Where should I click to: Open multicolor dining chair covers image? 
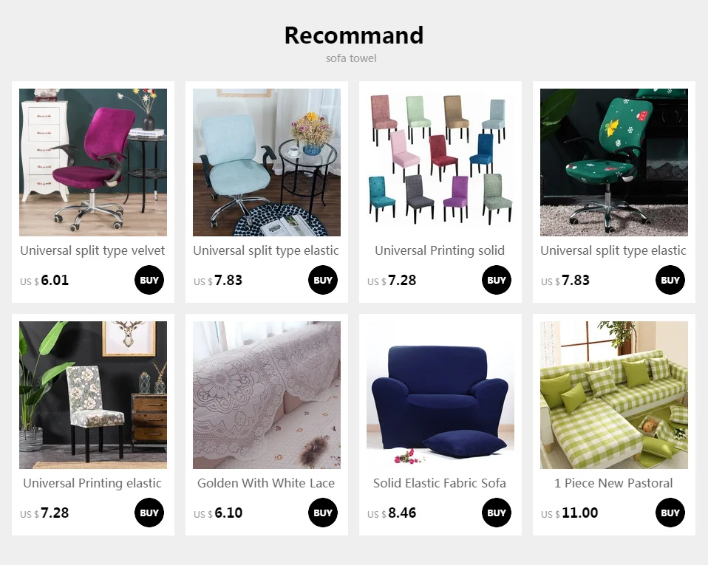pyautogui.click(x=440, y=162)
